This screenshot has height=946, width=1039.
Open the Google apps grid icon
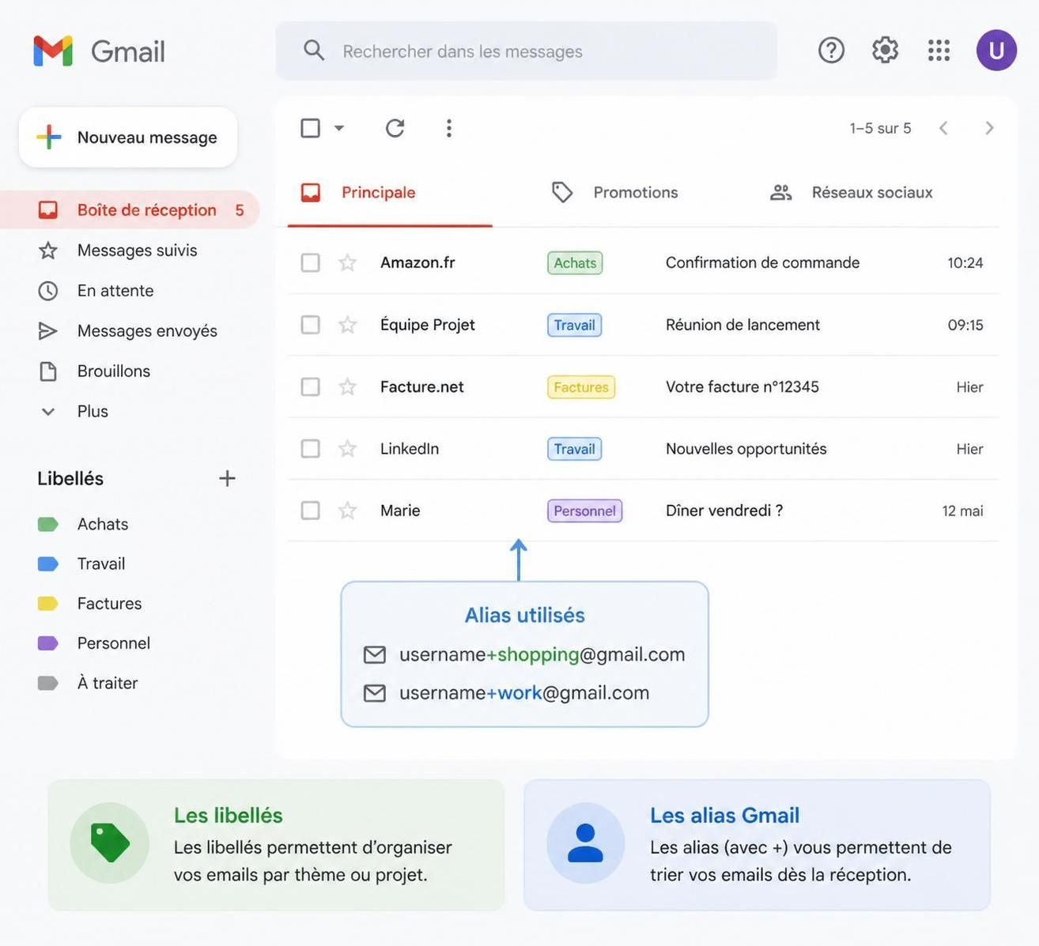tap(939, 51)
